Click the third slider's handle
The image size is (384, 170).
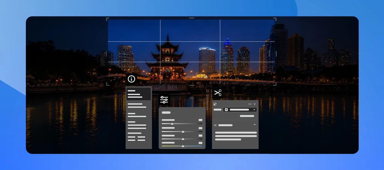tap(183, 139)
